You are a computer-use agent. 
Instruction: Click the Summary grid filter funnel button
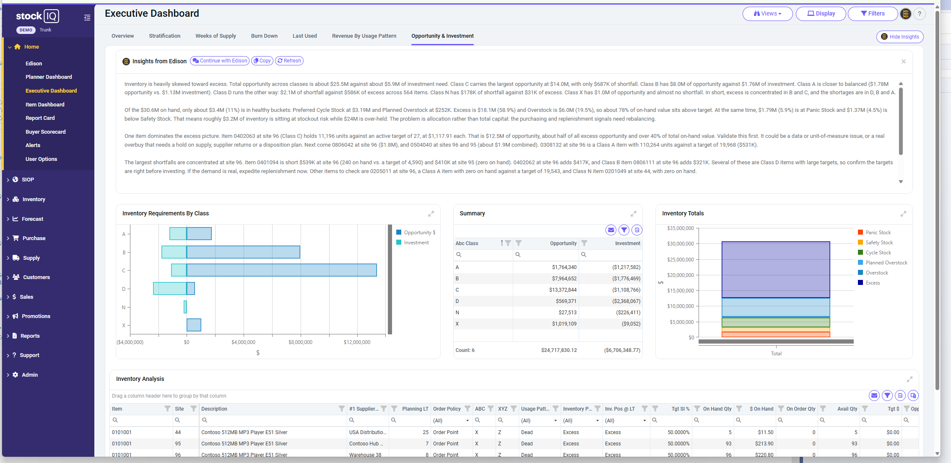pos(624,230)
